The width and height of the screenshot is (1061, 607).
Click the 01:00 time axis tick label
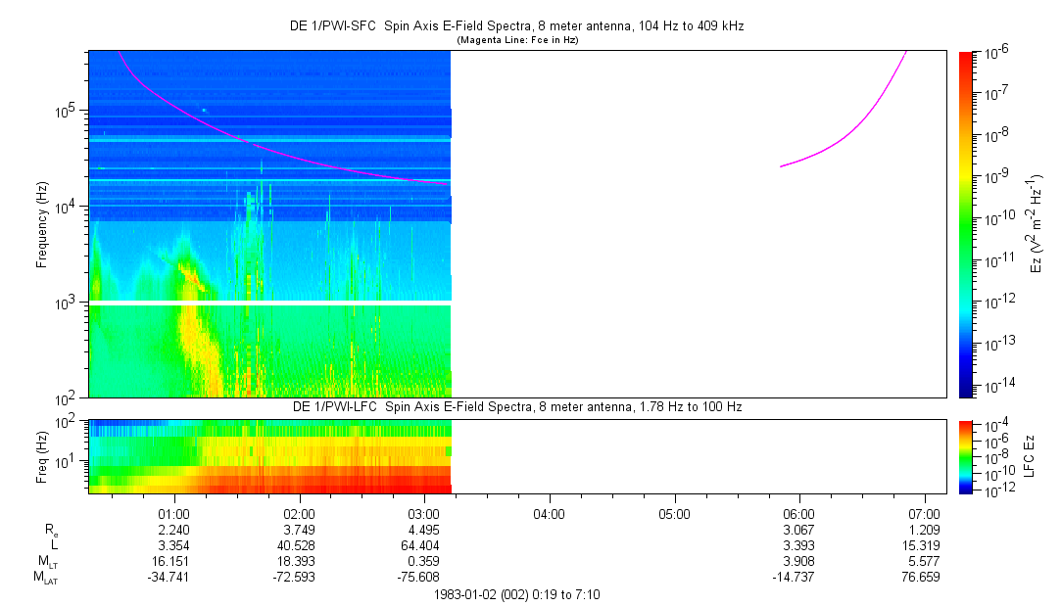pos(173,514)
